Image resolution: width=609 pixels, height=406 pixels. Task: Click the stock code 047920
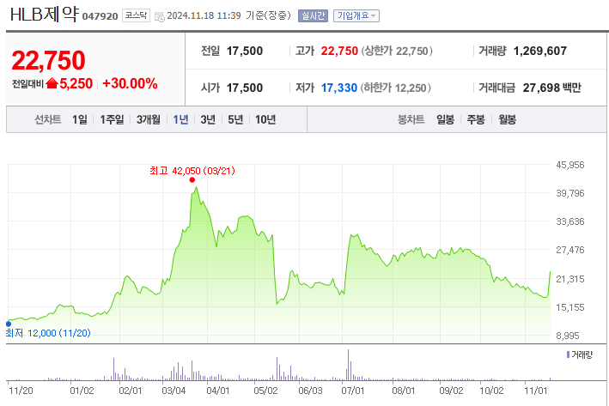100,16
